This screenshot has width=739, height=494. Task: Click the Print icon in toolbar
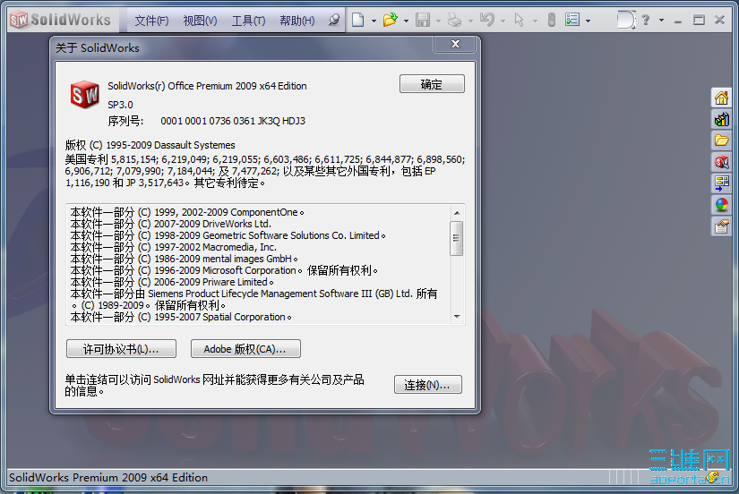click(x=455, y=20)
